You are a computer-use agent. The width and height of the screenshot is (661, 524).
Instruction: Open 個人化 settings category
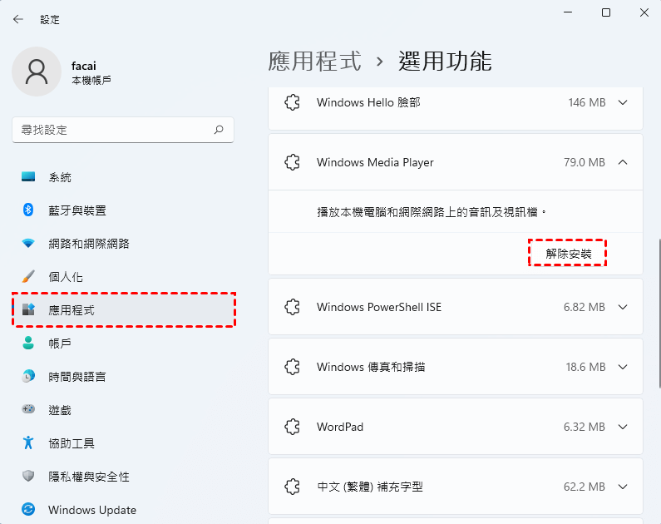point(123,276)
